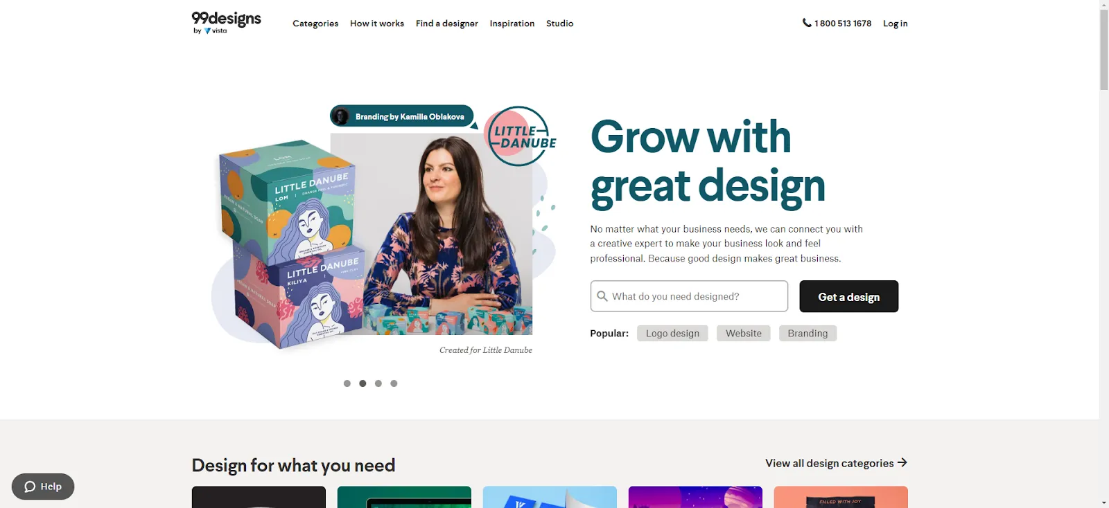Click the arrow next to View all design categories
The image size is (1109, 508).
pyautogui.click(x=902, y=463)
